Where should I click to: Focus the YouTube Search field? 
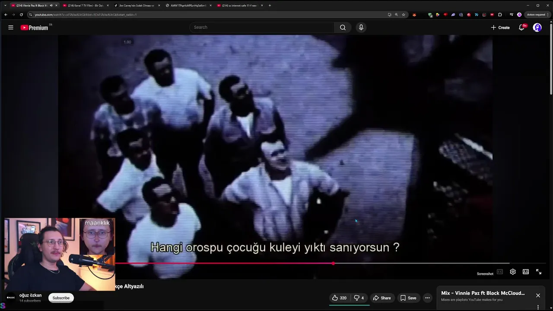click(x=262, y=27)
